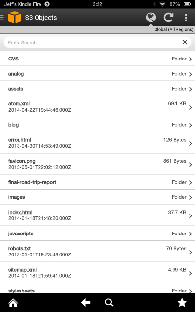This screenshot has width=195, height=312.
Task: Open the assets folder
Action: point(97,89)
